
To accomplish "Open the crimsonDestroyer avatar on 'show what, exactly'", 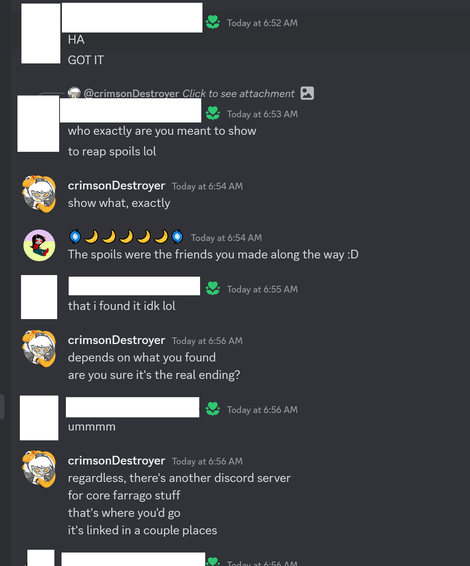I will (39, 194).
